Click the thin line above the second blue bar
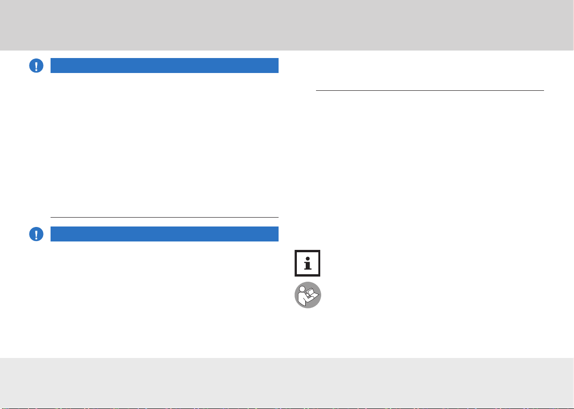The width and height of the screenshot is (574, 409). click(164, 218)
